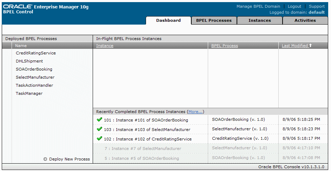
Task: Click the Name column header
Action: 21,46
